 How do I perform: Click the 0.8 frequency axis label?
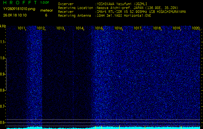click(x=3, y=90)
